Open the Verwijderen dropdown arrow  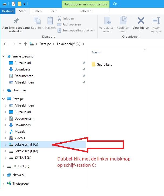coord(141,31)
